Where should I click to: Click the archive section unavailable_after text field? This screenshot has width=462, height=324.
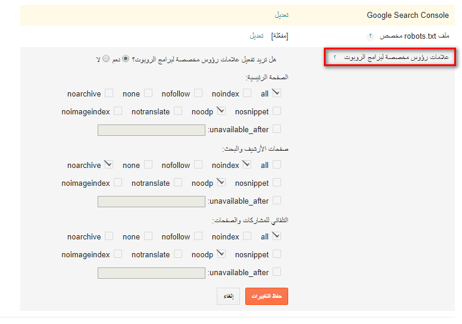point(151,201)
